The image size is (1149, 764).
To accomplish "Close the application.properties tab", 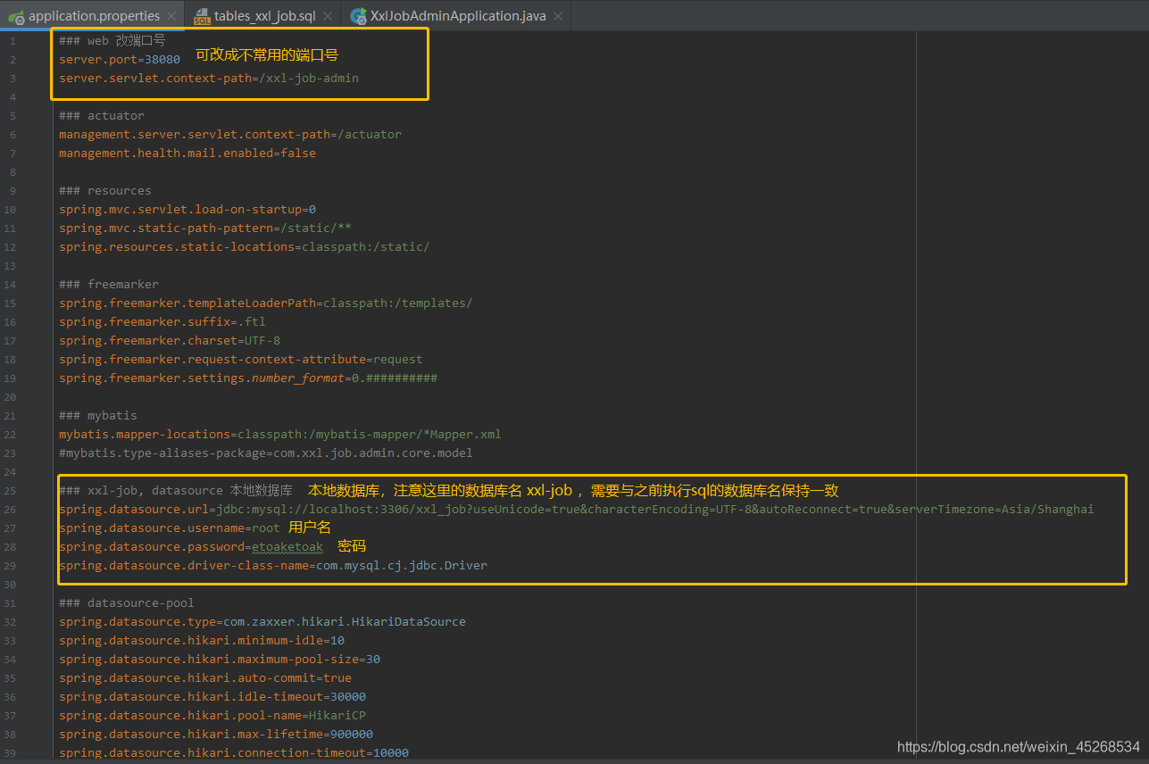I will point(171,16).
